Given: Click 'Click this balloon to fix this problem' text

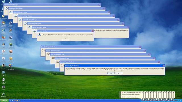Looking at the screenshot, I should click(x=130, y=97).
